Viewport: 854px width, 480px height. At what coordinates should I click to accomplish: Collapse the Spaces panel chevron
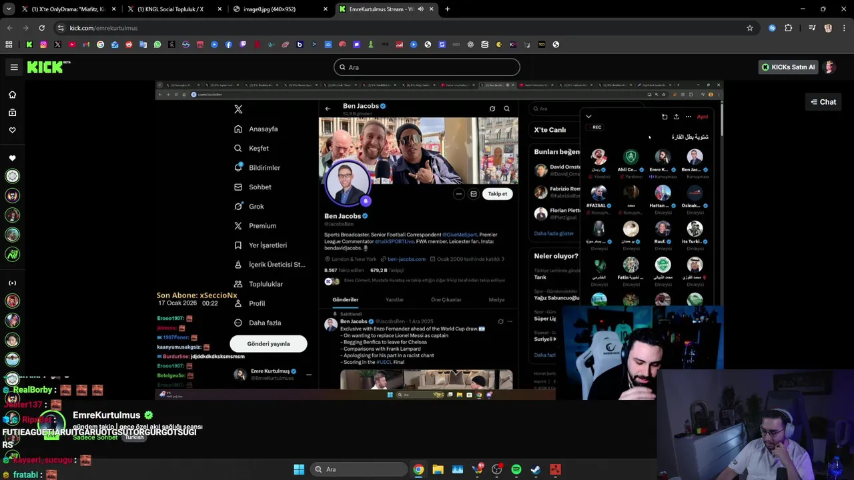588,117
